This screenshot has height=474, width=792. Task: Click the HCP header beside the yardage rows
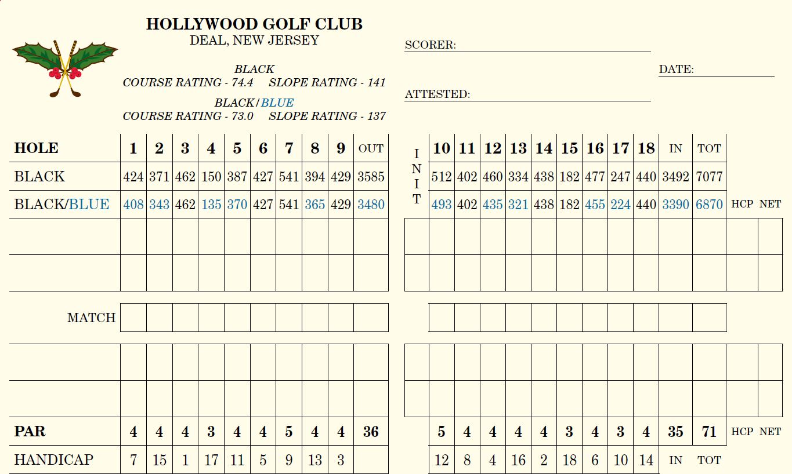click(742, 204)
